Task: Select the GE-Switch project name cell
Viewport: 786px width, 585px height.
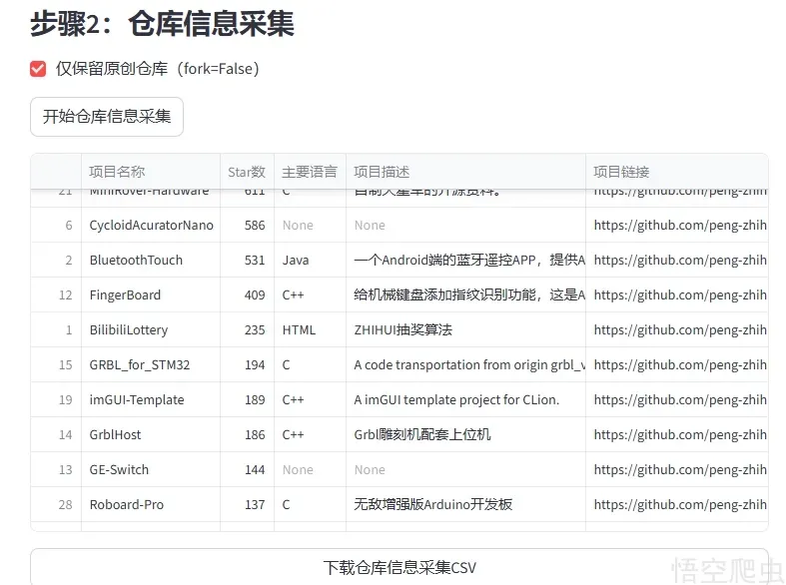Action: coord(151,470)
